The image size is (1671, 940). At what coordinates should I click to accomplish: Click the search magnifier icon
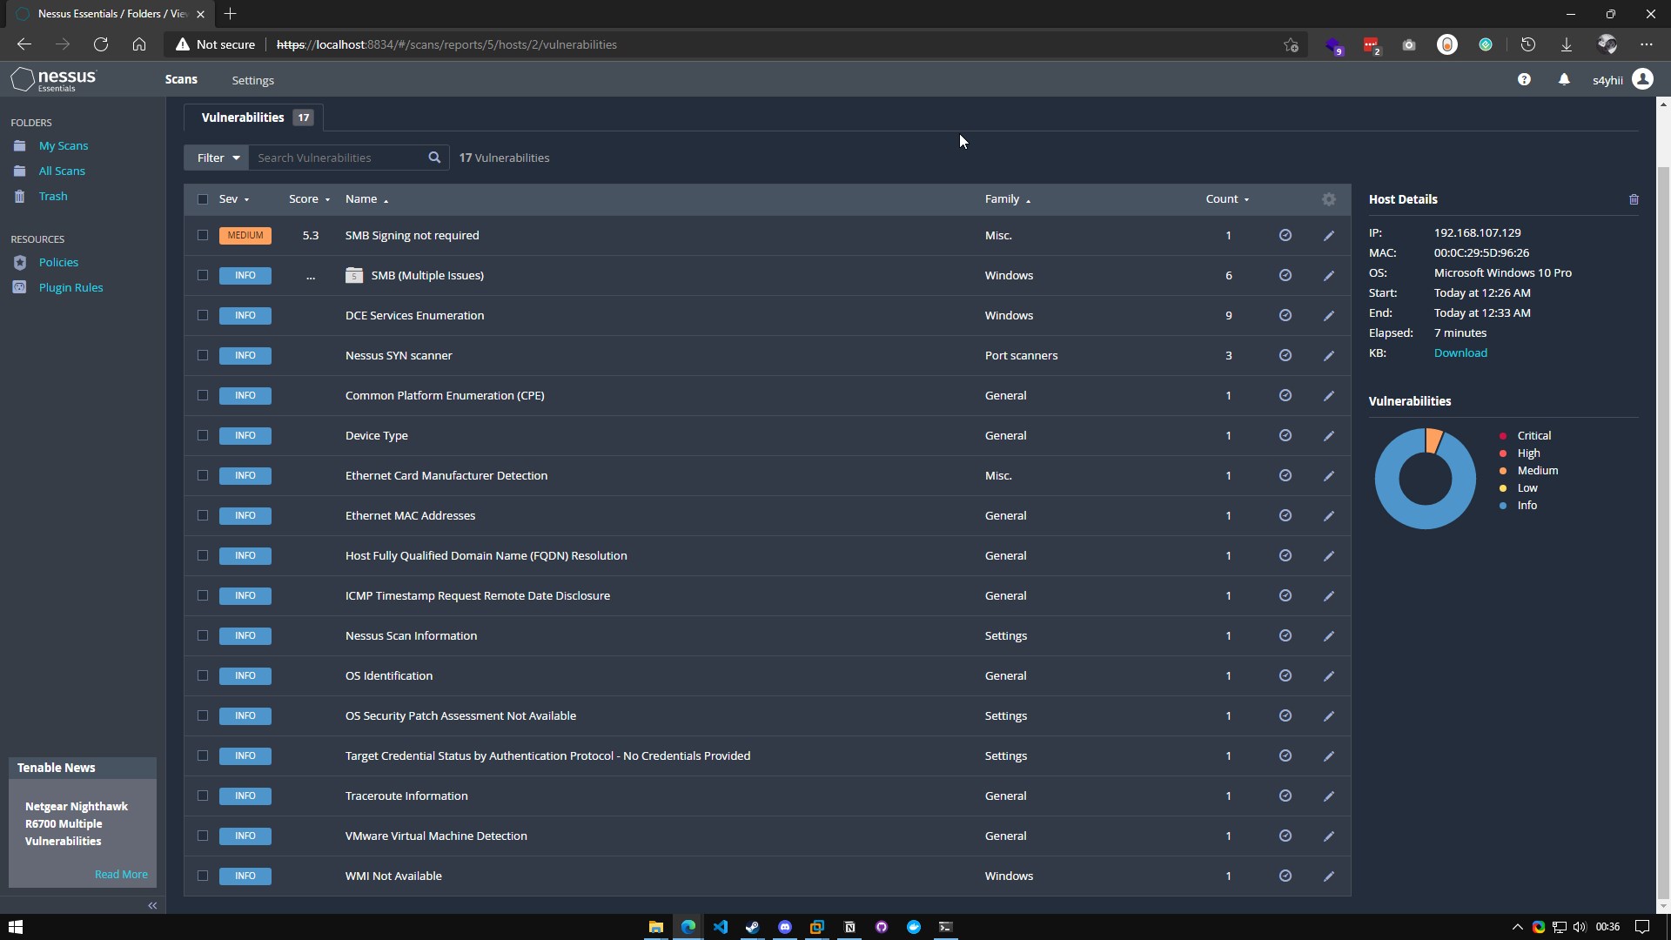tap(434, 158)
